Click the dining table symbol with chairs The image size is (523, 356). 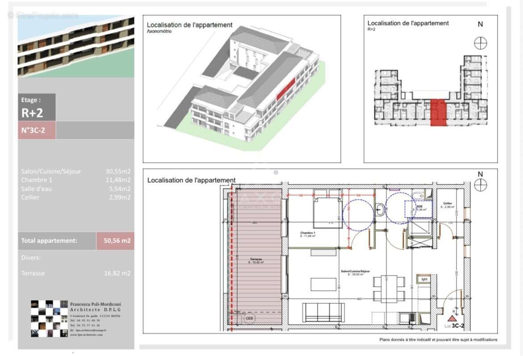389,289
